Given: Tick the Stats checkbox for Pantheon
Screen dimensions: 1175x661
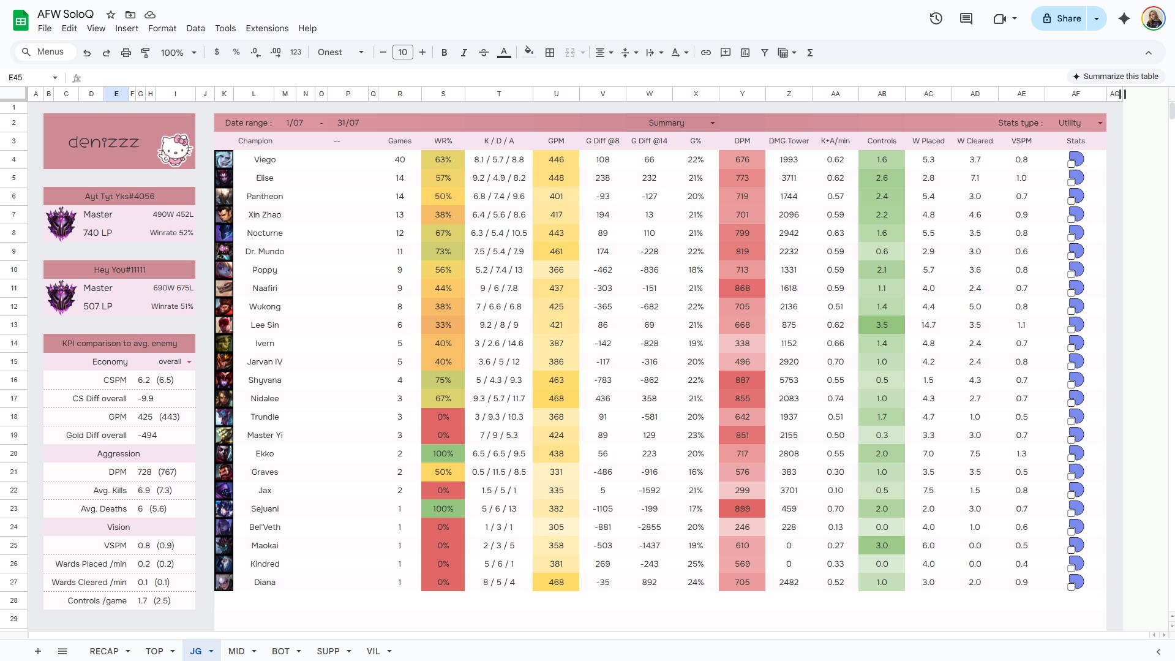Looking at the screenshot, I should (1072, 200).
